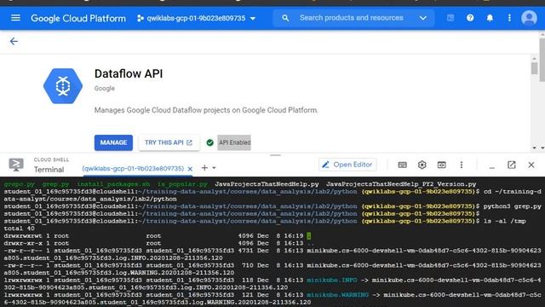
Task: Close the Cloud Shell panel
Action: (x=531, y=165)
